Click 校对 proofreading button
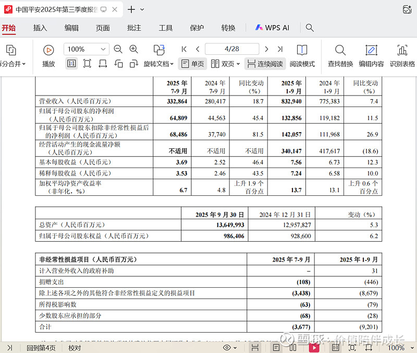The height and width of the screenshot is (353, 417). pos(75,348)
